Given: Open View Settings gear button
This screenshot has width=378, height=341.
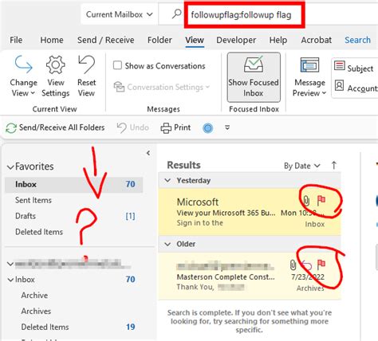Looking at the screenshot, I should point(56,76).
